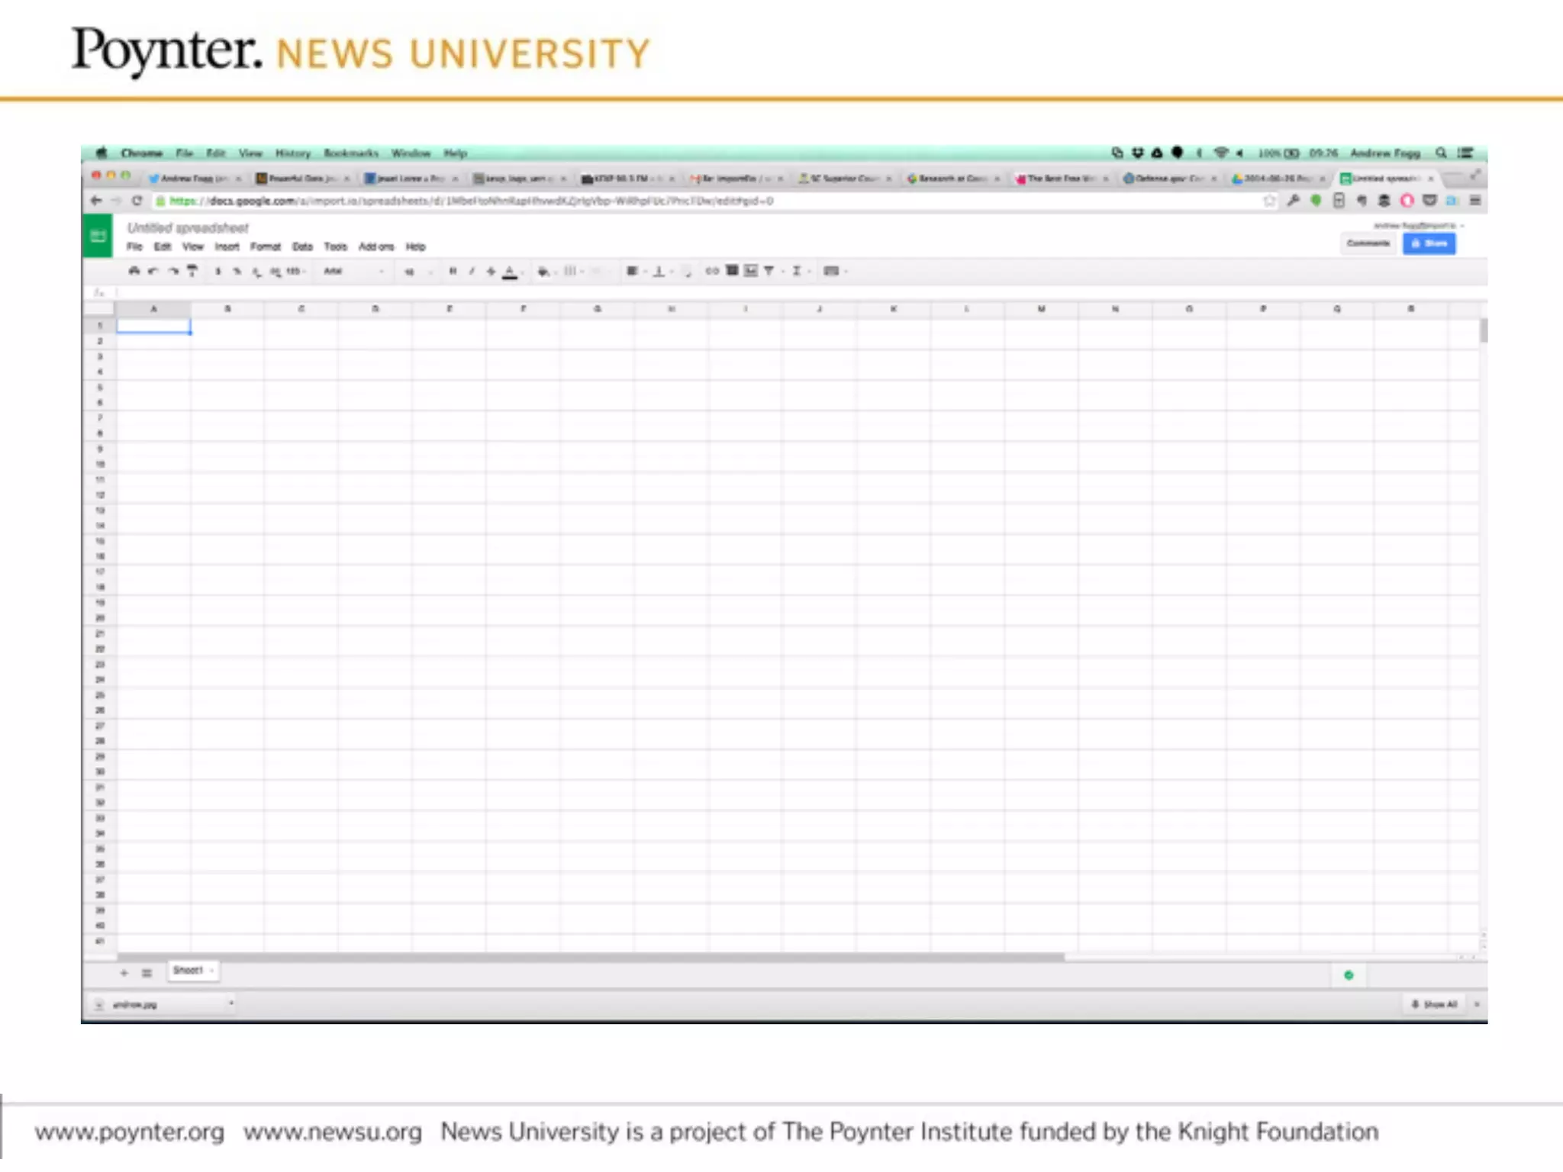Screen dimensions: 1563x1172
Task: Toggle italic formatting in toolbar
Action: pyautogui.click(x=472, y=271)
